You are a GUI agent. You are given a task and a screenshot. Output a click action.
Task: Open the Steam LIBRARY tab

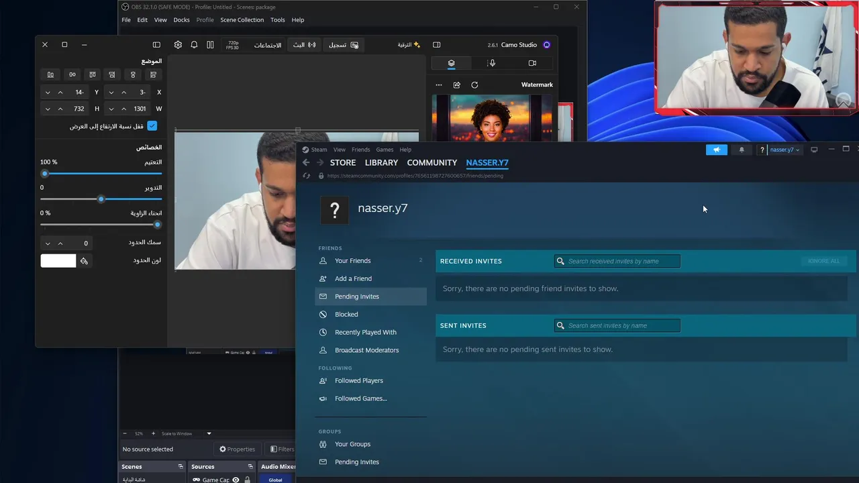click(381, 162)
